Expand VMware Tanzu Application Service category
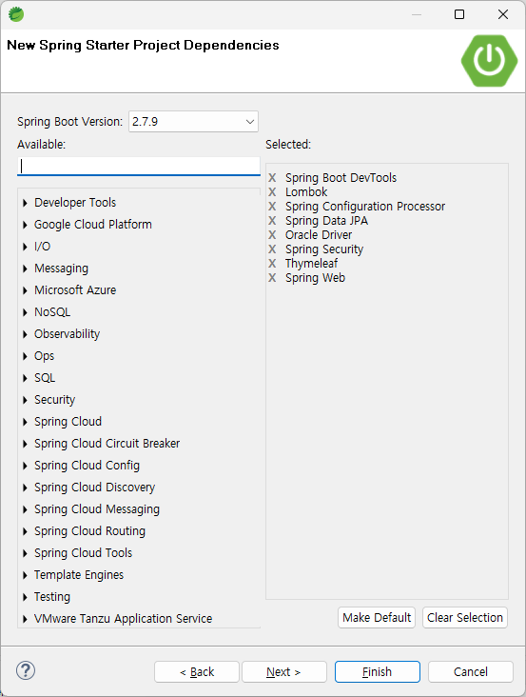This screenshot has width=526, height=697. pos(25,619)
